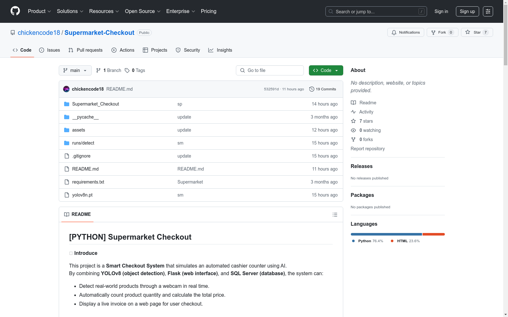Expand the Solutions dropdown
The width and height of the screenshot is (508, 317).
(70, 11)
